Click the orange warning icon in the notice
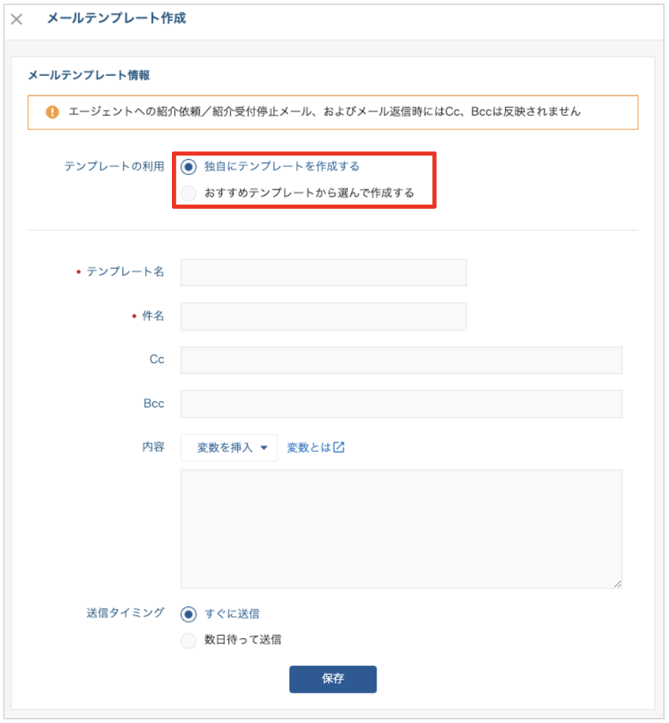 point(52,112)
